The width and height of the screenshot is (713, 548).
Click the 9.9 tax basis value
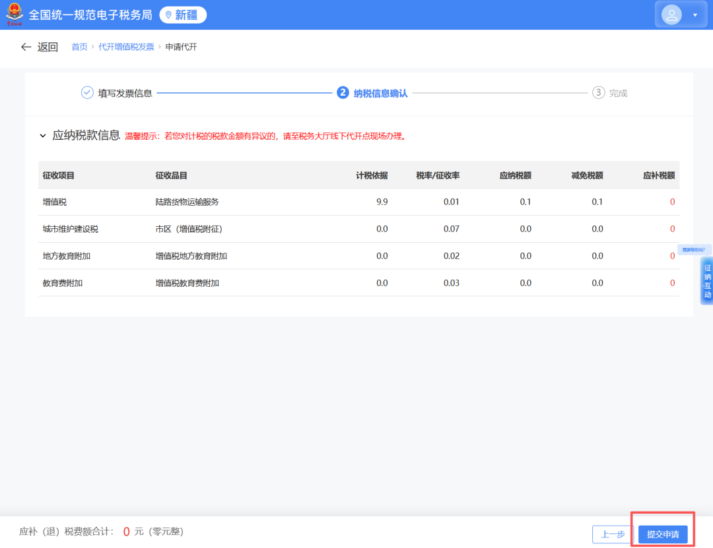tap(382, 202)
